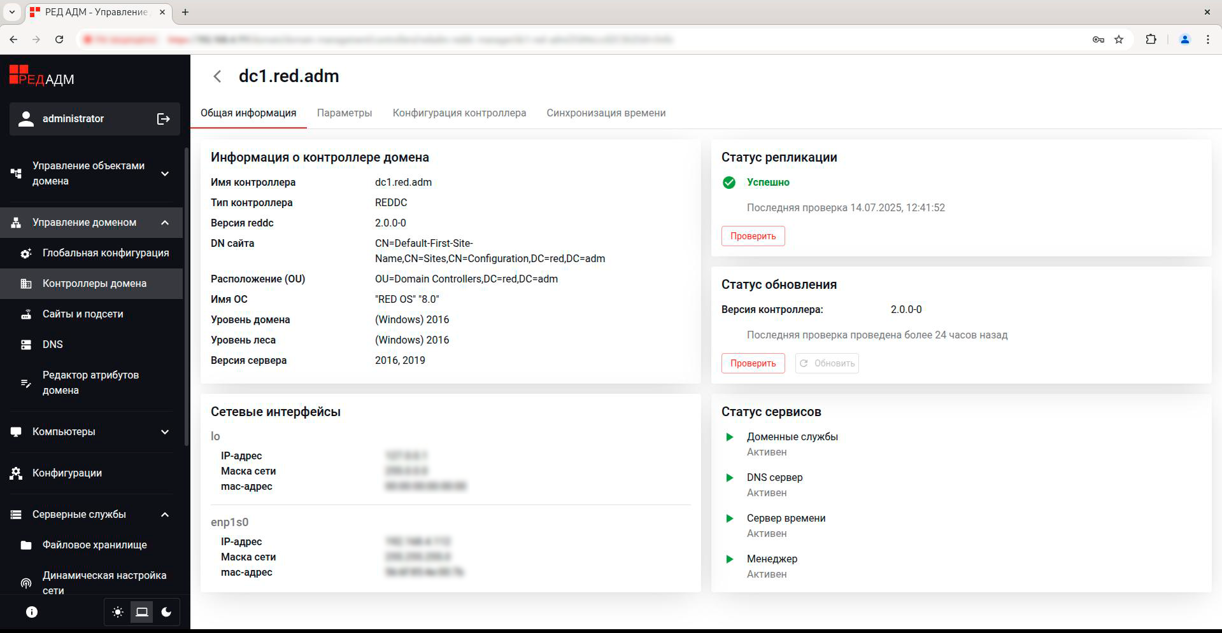1222x633 pixels.
Task: Click the sidebar vertical scrollbar
Action: click(x=187, y=297)
